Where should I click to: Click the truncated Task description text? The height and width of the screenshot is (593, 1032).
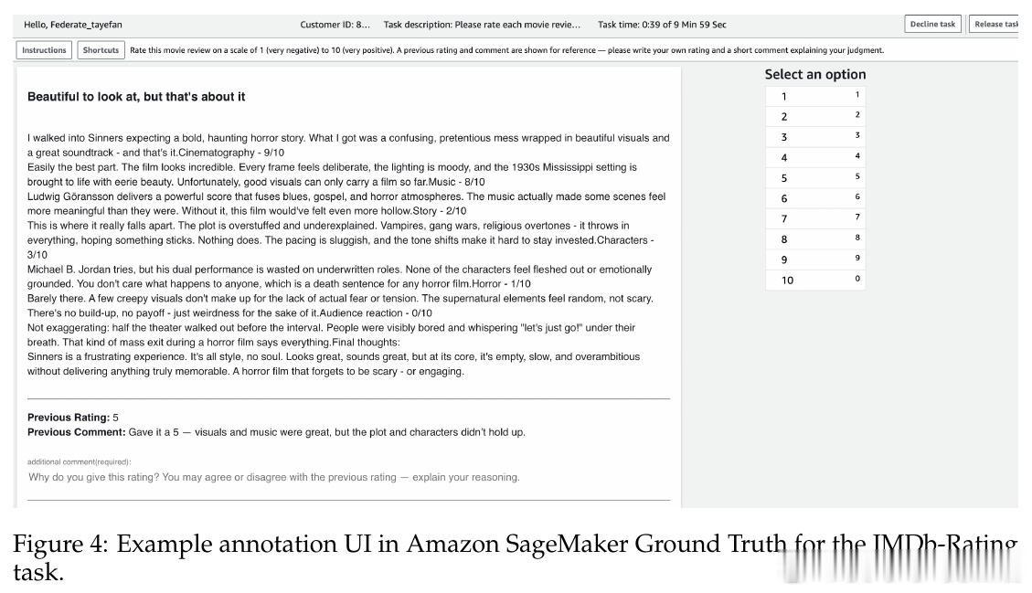(482, 25)
